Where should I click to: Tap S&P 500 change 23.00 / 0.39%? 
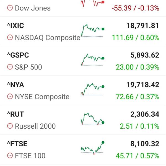[x=138, y=67]
